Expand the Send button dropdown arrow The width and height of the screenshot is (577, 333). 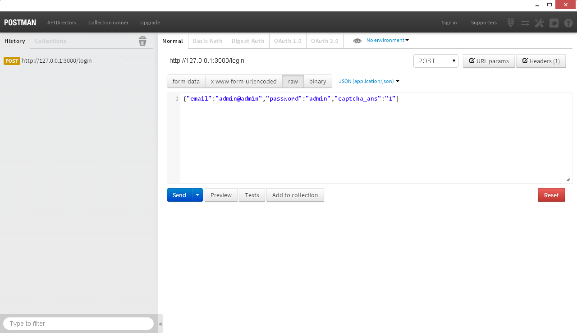[x=197, y=195]
